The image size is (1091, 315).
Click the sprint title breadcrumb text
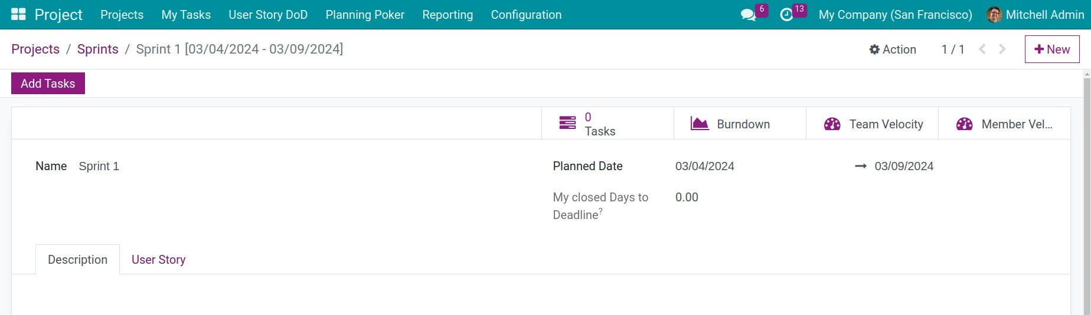point(239,49)
